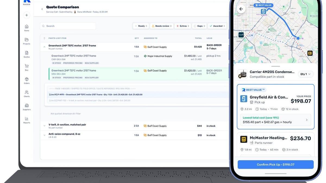Tap the yellow McMaster pin on map
The height and width of the screenshot is (183, 326).
click(310, 53)
